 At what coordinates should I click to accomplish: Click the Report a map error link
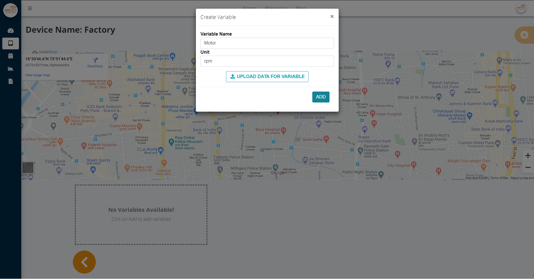click(x=522, y=178)
